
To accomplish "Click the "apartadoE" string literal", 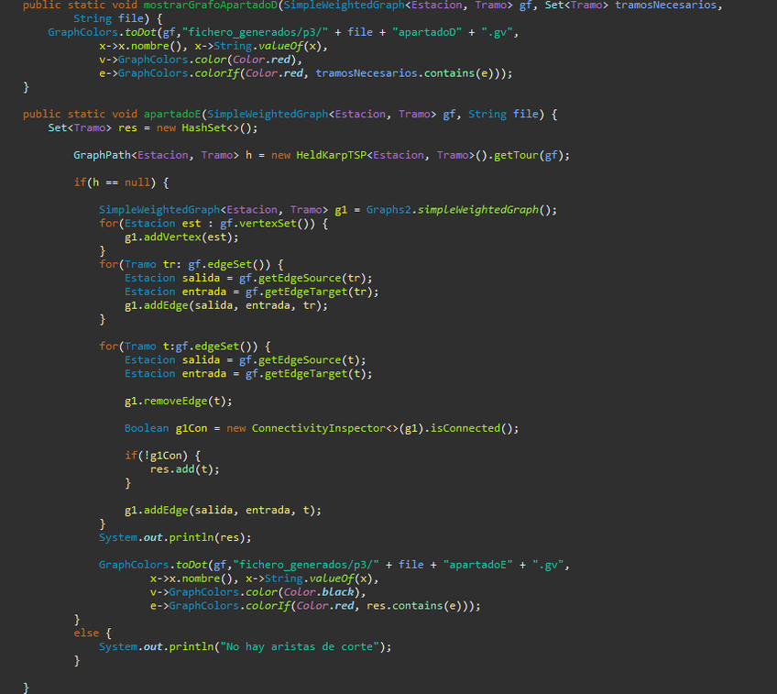I will 477,565.
